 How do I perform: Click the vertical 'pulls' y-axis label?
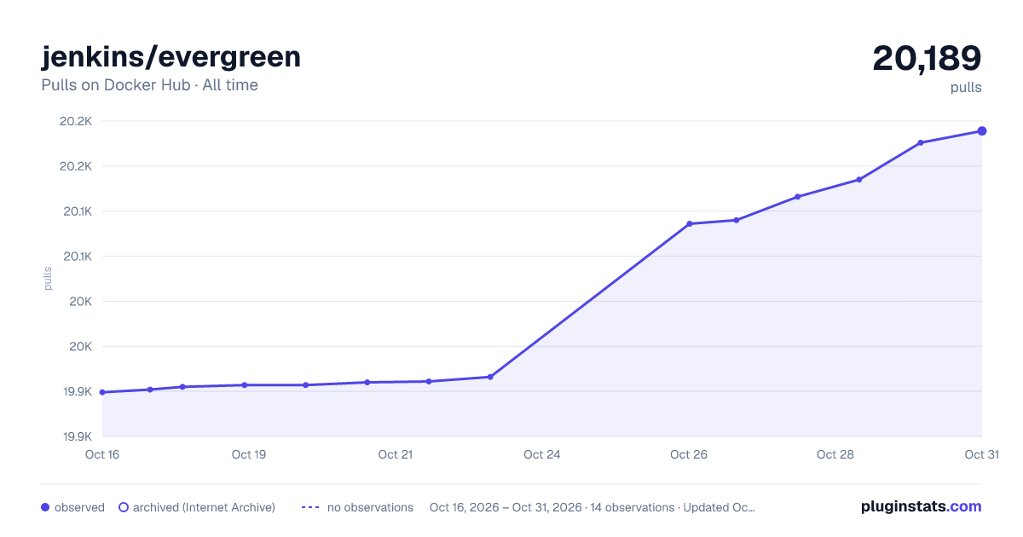(48, 279)
